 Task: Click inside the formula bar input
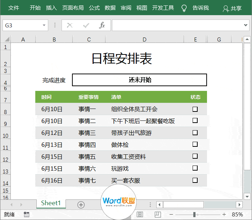(177, 25)
